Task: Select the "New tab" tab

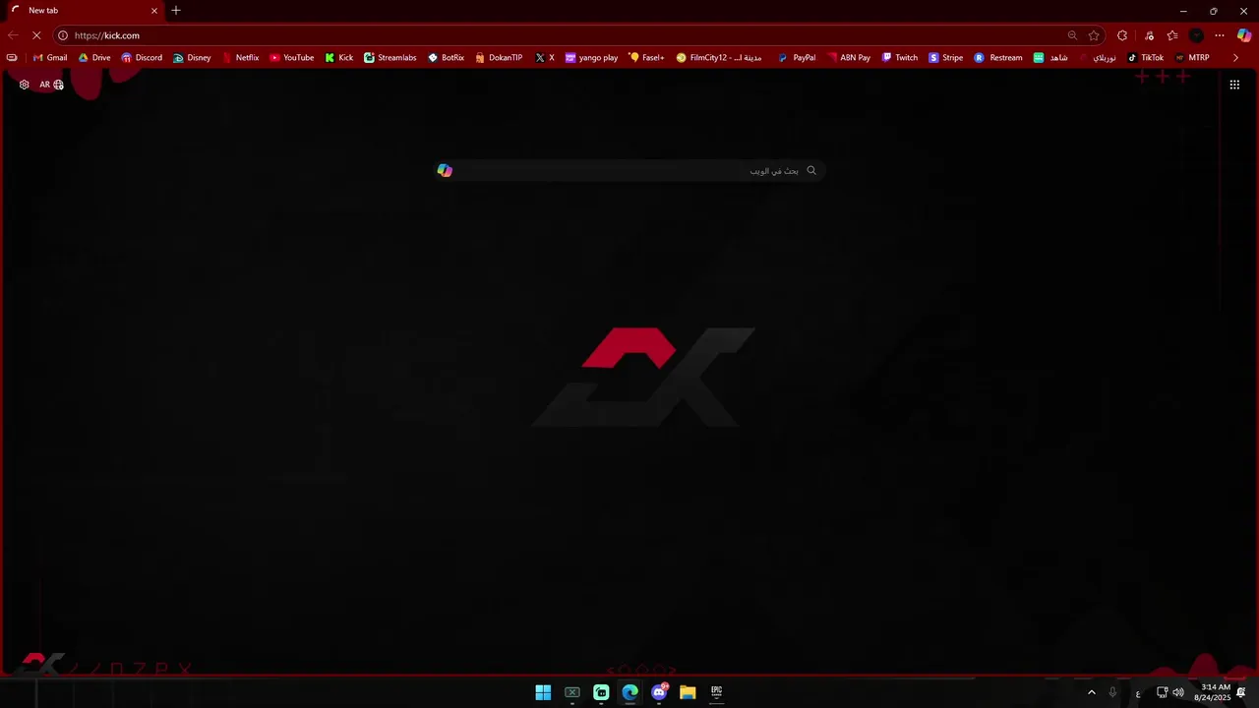Action: click(x=84, y=11)
